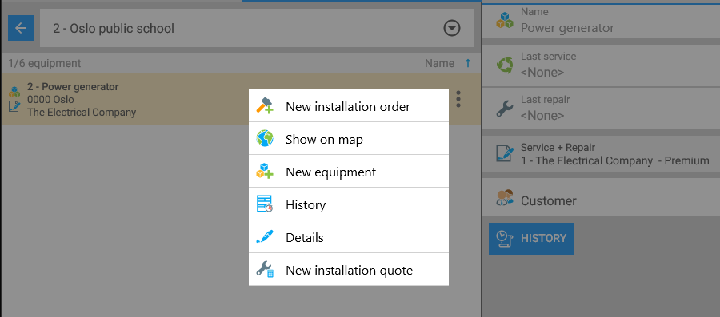Click '1 - The Electrical Company - Premium' text
The width and height of the screenshot is (720, 317).
(615, 160)
